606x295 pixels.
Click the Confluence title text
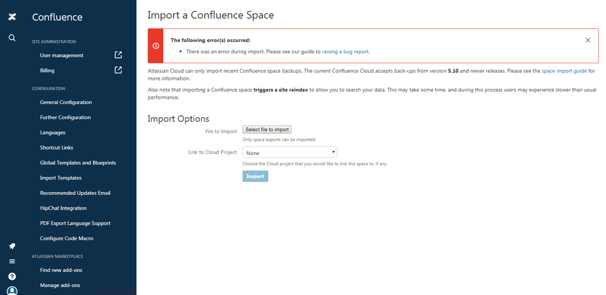(57, 17)
